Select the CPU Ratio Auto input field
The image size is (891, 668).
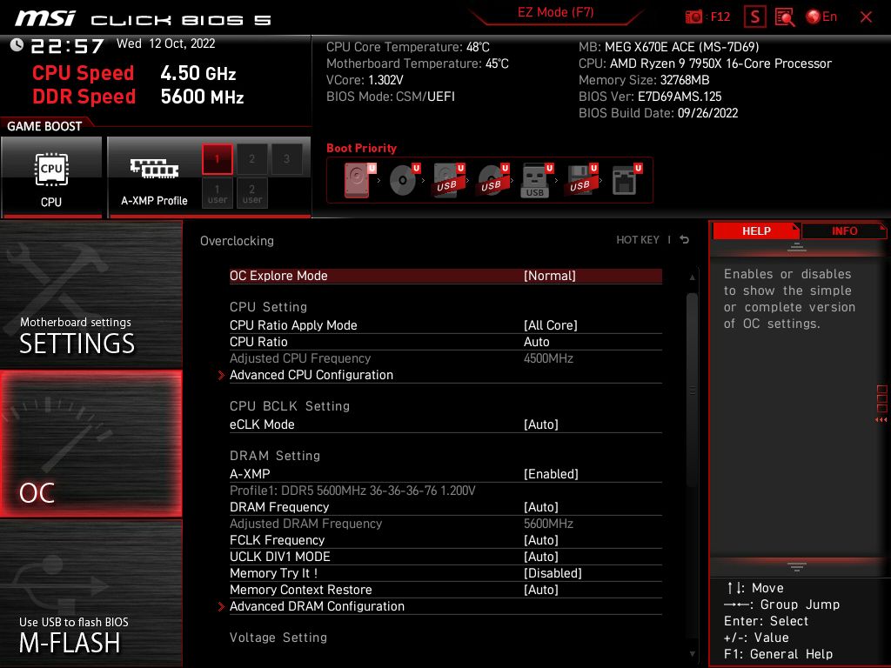click(445, 342)
